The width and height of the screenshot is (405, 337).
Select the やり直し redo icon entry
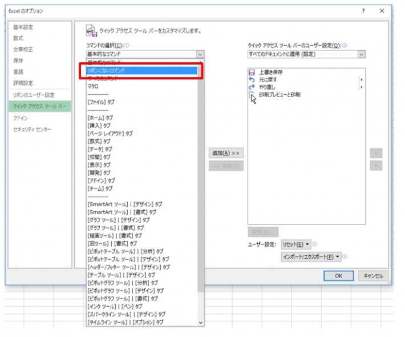[x=252, y=87]
